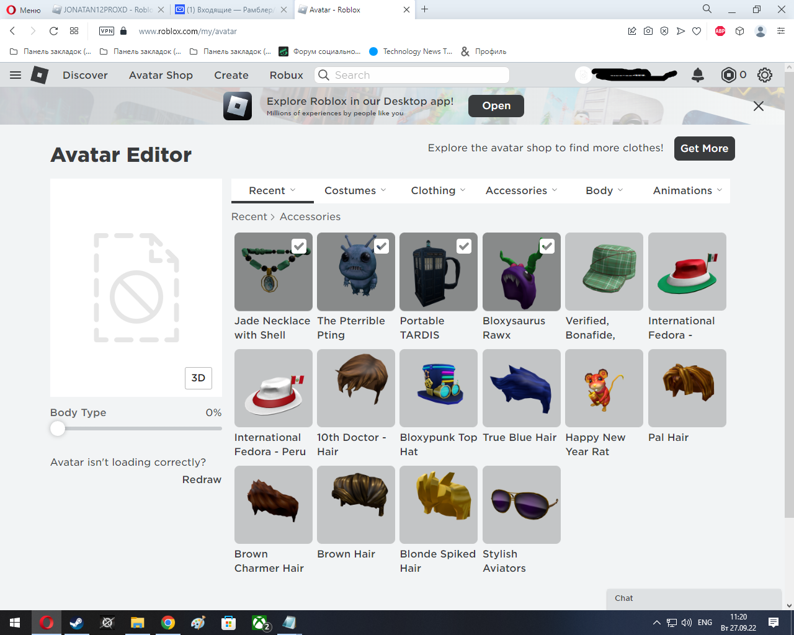
Task: Click Open for the Desktop app
Action: (x=496, y=105)
